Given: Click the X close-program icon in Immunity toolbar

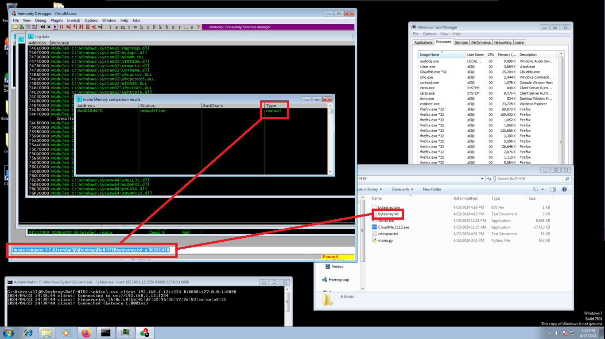Looking at the screenshot, I should pyautogui.click(x=49, y=27).
